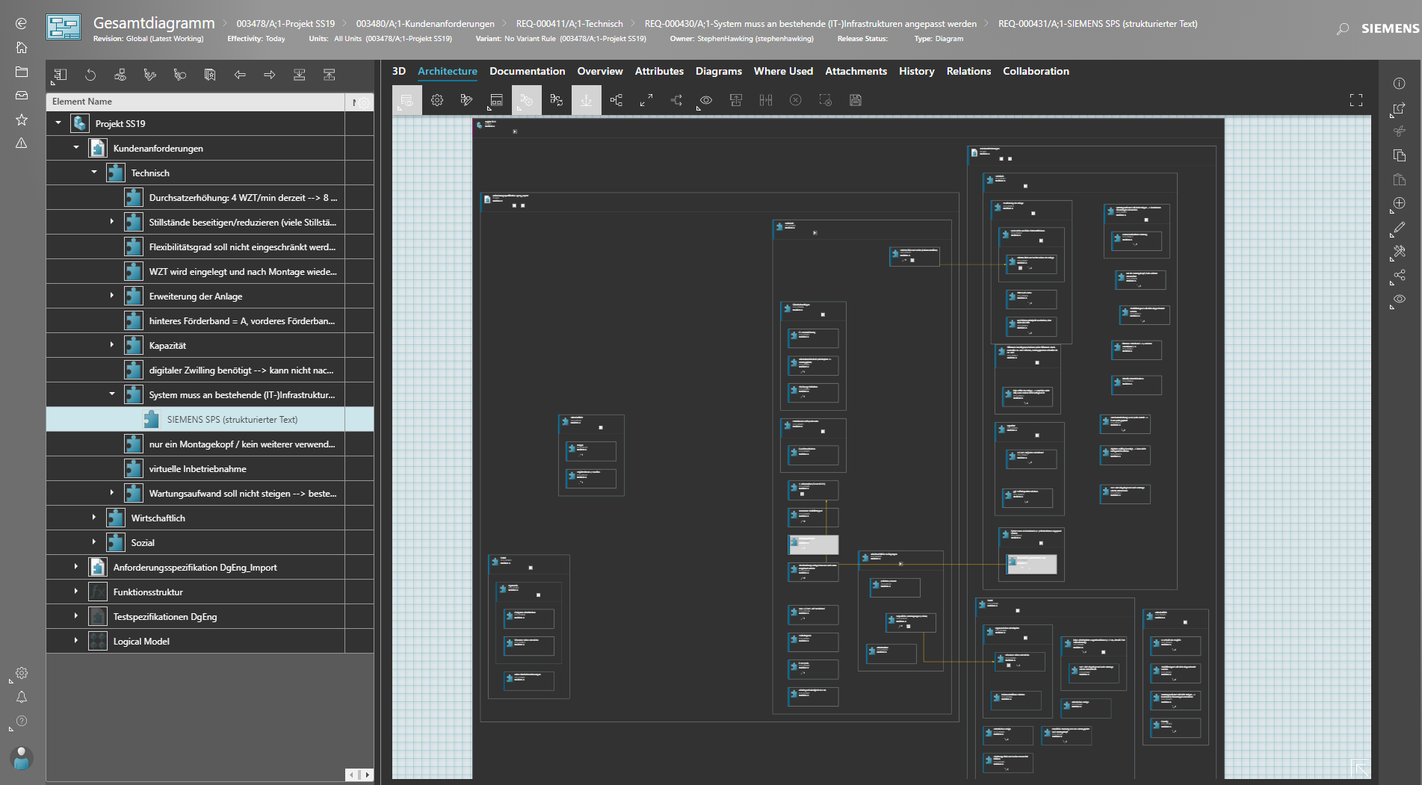Viewport: 1422px width, 785px height.
Task: Expand the Funktionsstruktur node
Action: point(76,592)
